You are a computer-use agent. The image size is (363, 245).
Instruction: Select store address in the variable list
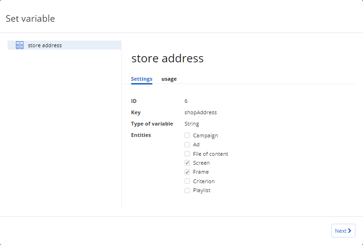[x=45, y=45]
